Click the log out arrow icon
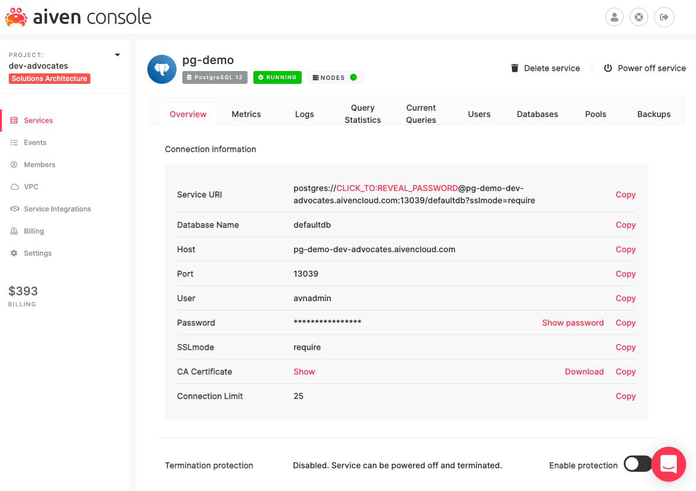The image size is (696, 491). [x=664, y=17]
